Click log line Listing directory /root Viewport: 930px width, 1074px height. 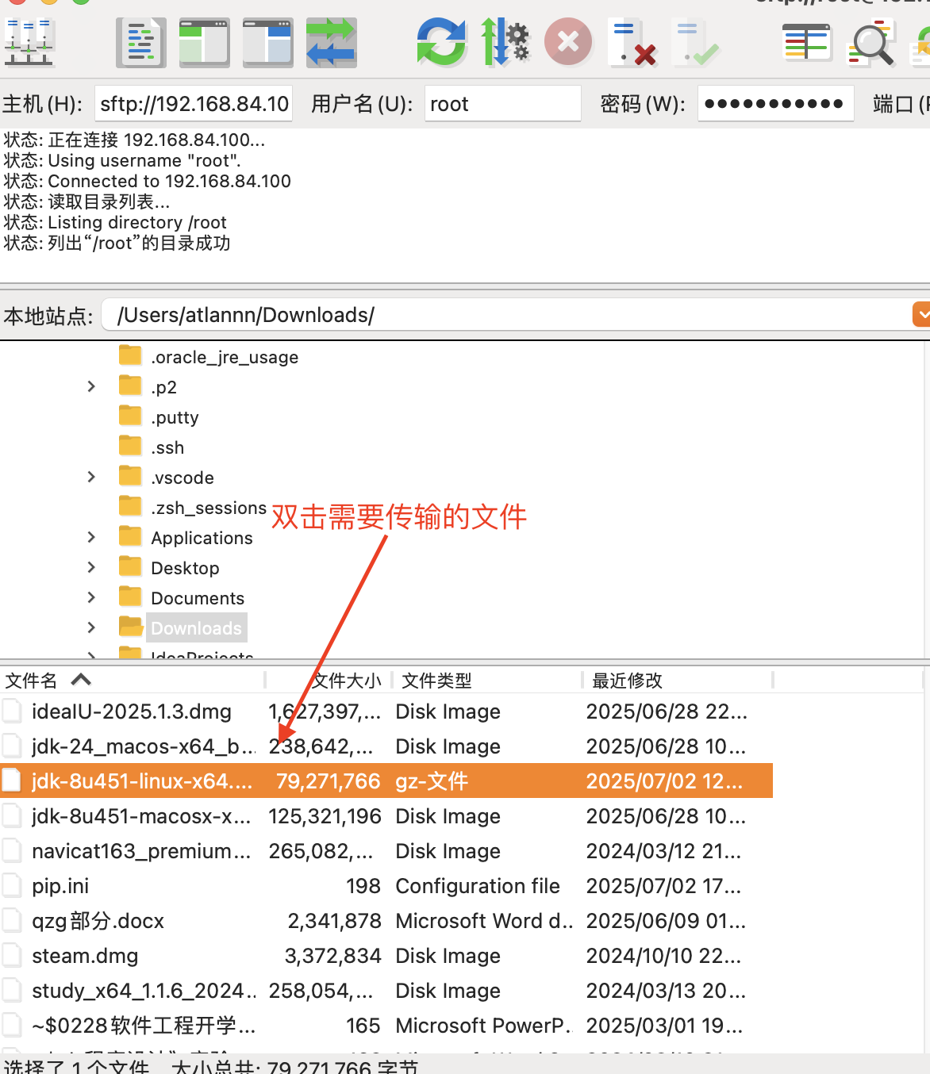pos(115,222)
